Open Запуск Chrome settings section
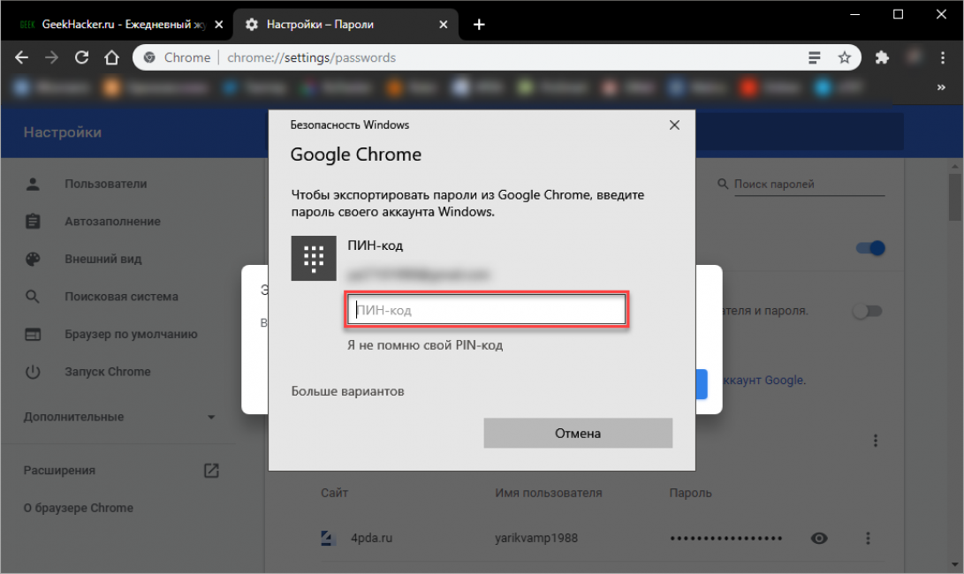The height and width of the screenshot is (574, 964). point(108,372)
